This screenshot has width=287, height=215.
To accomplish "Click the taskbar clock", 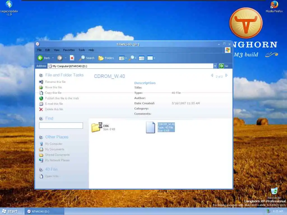I will [278, 211].
